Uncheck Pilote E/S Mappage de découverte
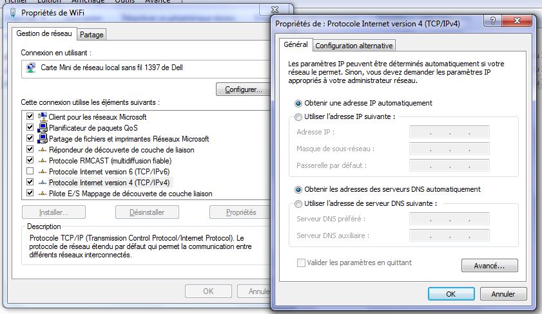Image resolution: width=542 pixels, height=314 pixels. [30, 193]
